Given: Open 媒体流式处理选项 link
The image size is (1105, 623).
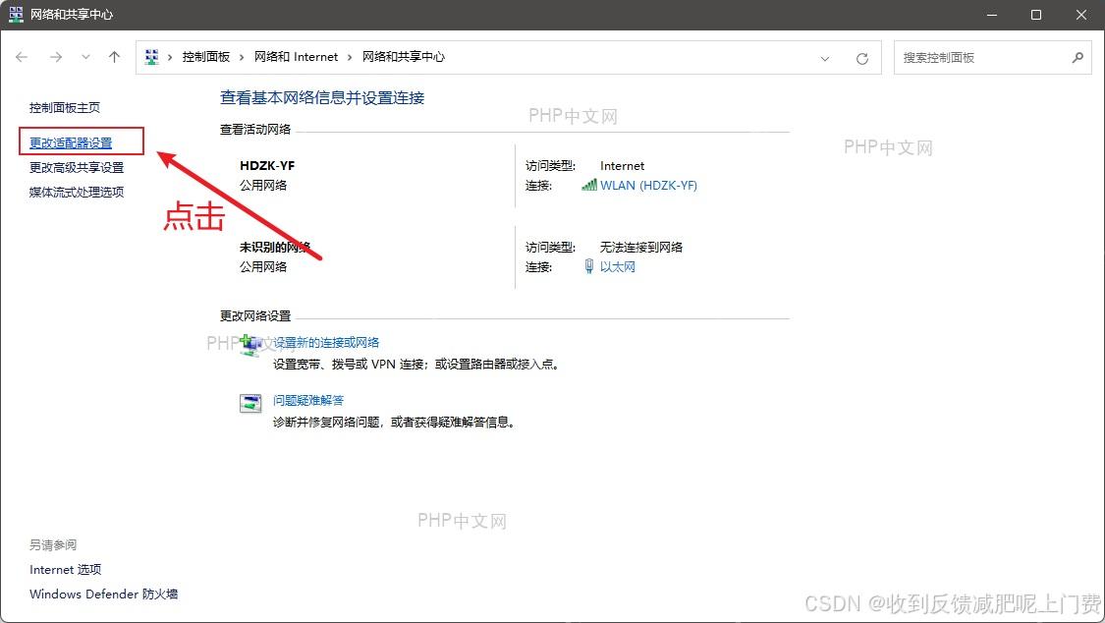Looking at the screenshot, I should tap(76, 192).
